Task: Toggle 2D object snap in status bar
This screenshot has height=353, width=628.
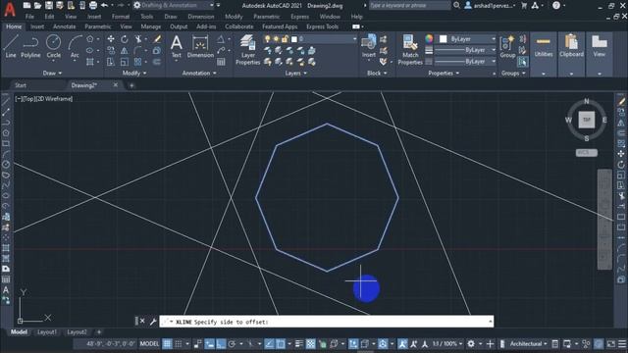Action: coord(281,344)
